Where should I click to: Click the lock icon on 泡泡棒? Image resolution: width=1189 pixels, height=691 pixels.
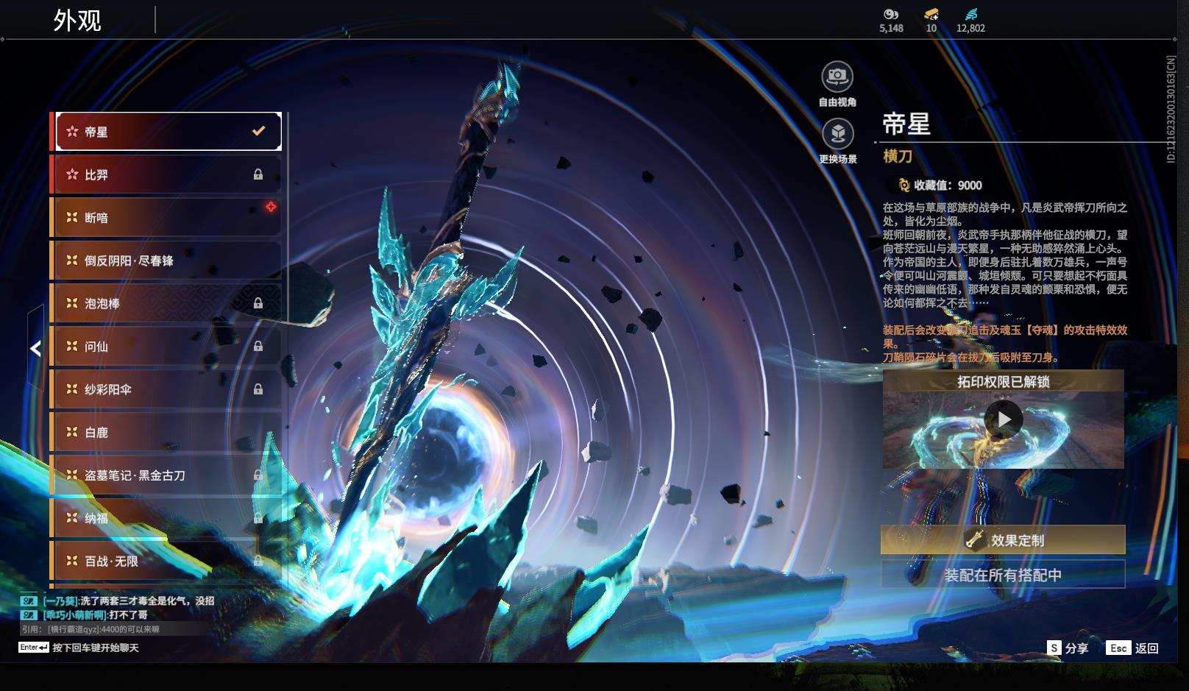(258, 303)
